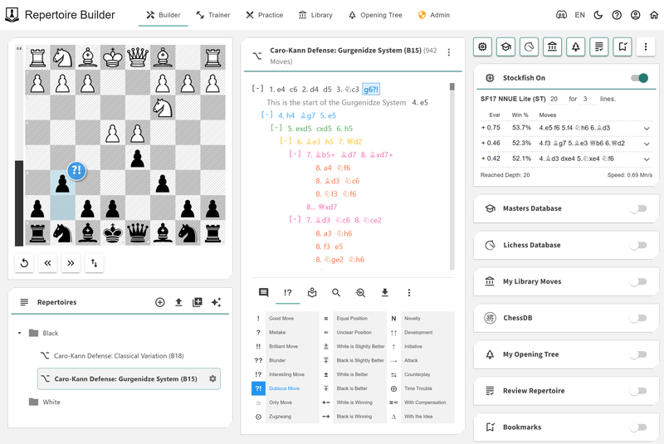The width and height of the screenshot is (664, 444).
Task: Switch to the Trainer tab
Action: 213,15
